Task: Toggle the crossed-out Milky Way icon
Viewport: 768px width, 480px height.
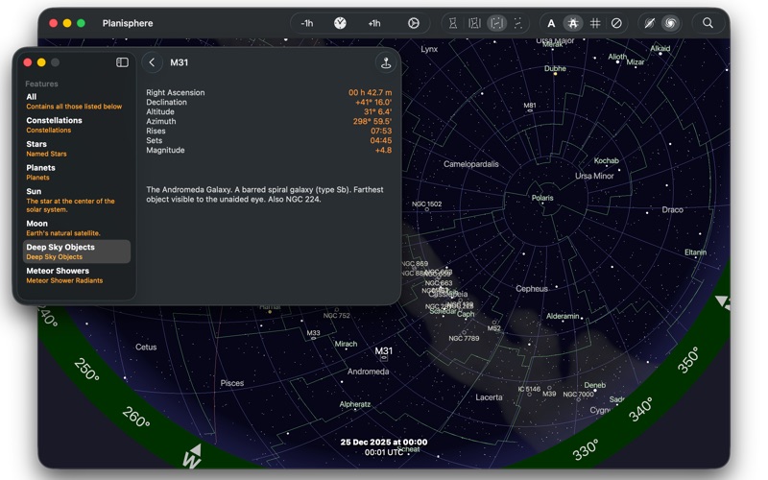Action: click(650, 23)
